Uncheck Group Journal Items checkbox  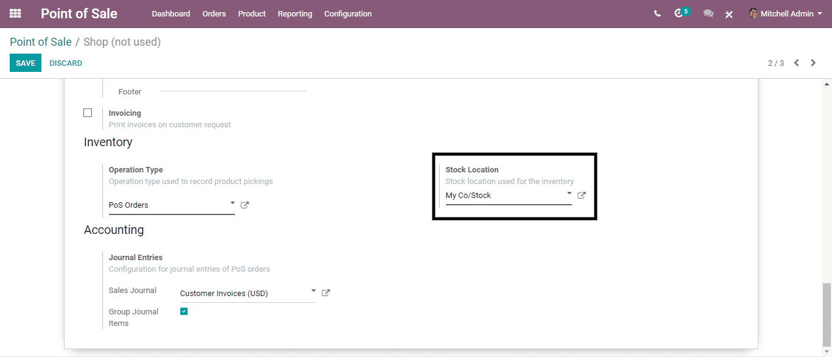coord(184,311)
